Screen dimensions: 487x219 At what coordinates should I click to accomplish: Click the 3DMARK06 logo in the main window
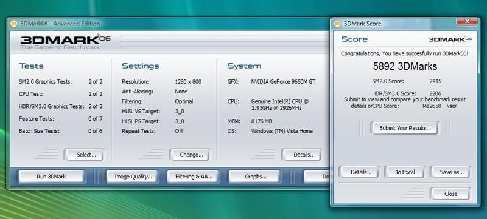pos(65,42)
